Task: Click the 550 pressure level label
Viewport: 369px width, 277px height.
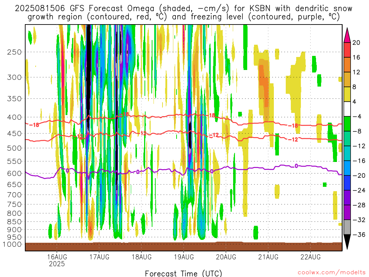Action: coord(14,161)
